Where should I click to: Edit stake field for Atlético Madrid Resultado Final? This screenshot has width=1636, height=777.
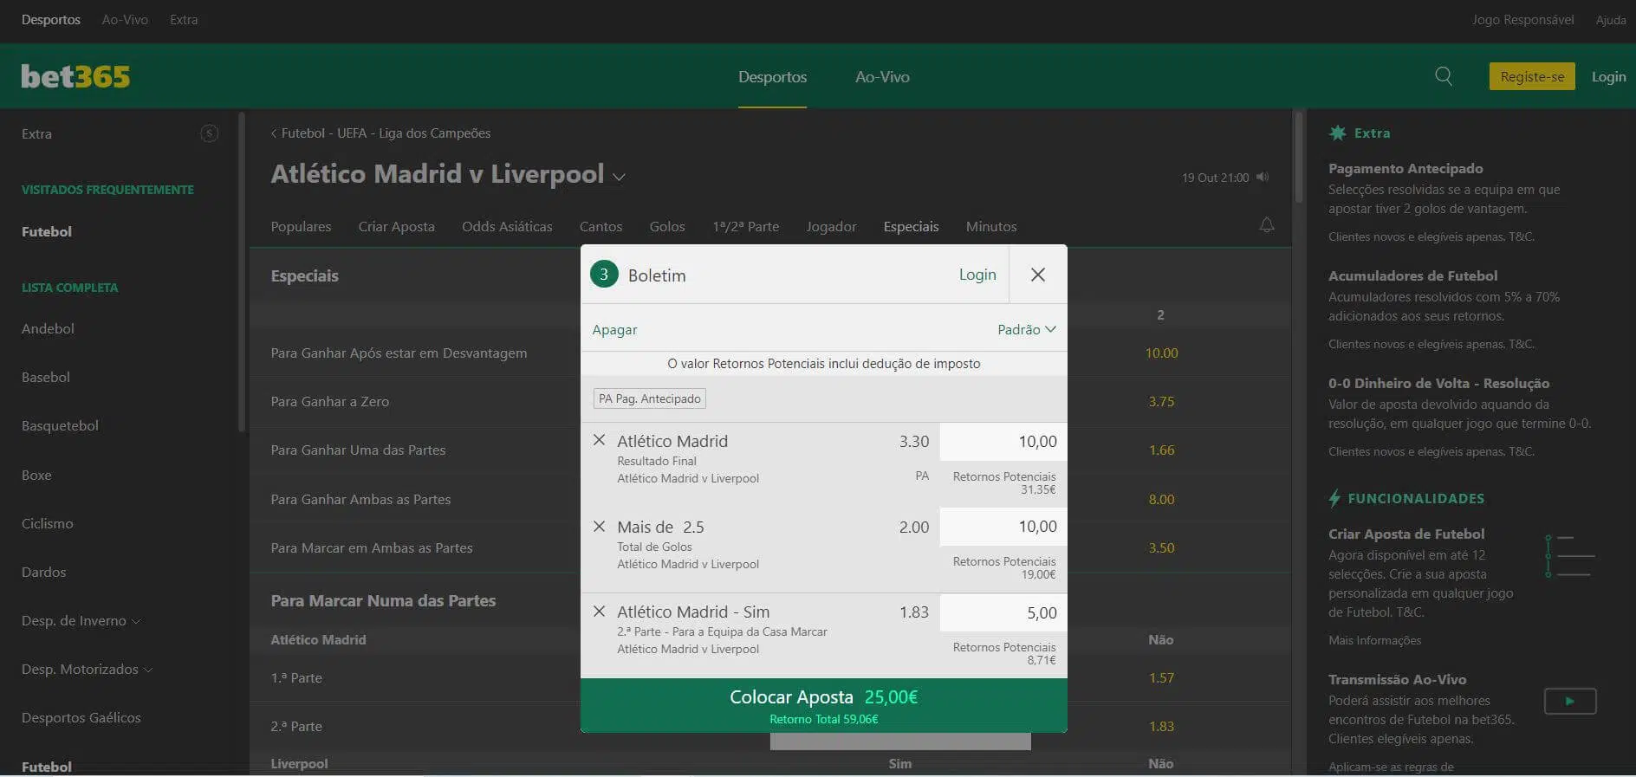[1003, 442]
